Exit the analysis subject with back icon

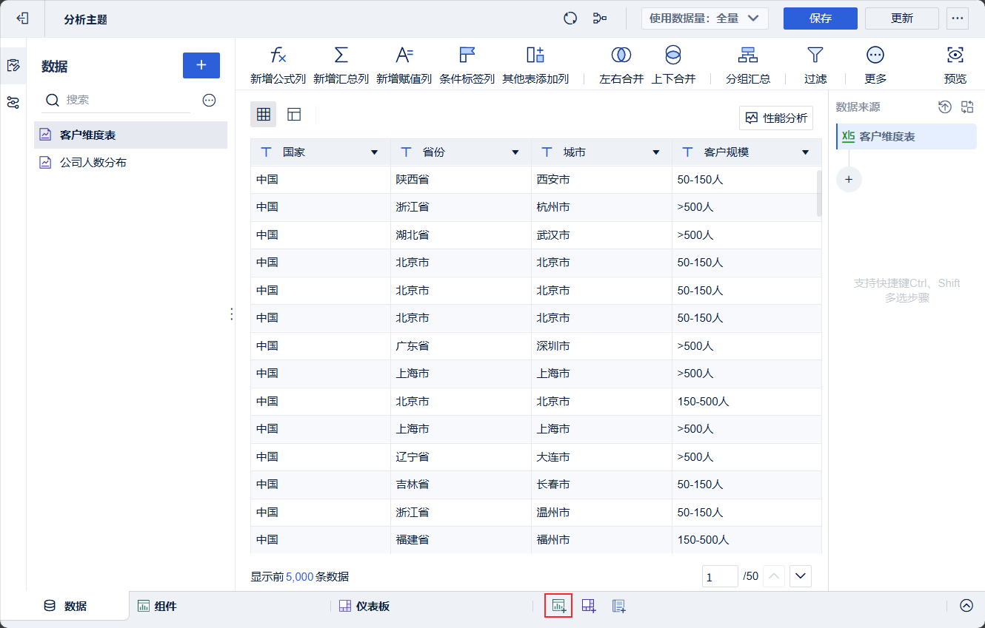22,18
